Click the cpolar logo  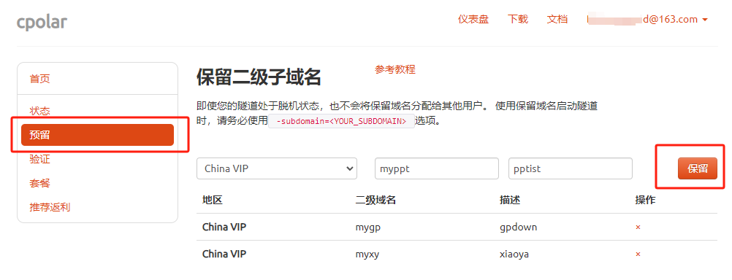coord(42,21)
